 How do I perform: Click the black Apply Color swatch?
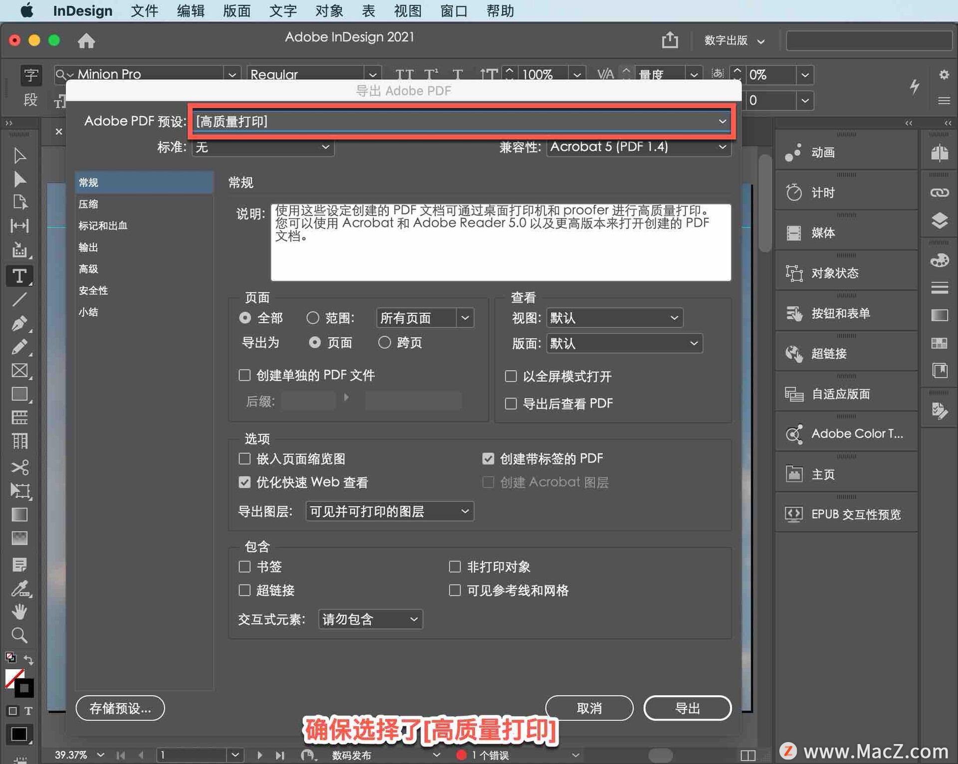coord(19,734)
